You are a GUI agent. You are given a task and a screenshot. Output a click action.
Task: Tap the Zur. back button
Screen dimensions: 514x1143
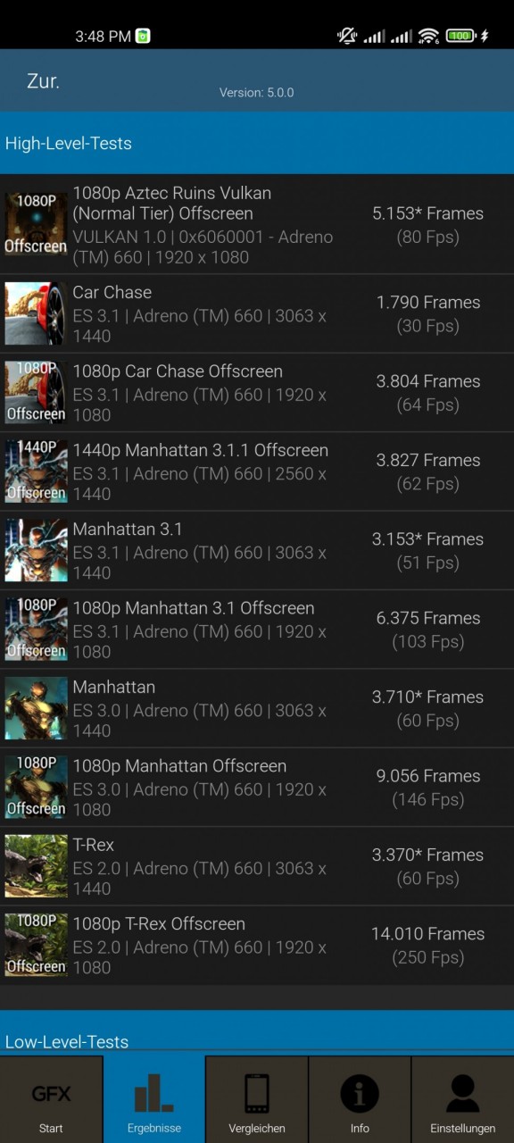[43, 81]
